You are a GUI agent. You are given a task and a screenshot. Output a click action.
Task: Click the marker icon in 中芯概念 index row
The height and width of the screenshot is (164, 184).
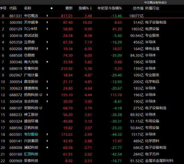pyautogui.click(x=47, y=16)
